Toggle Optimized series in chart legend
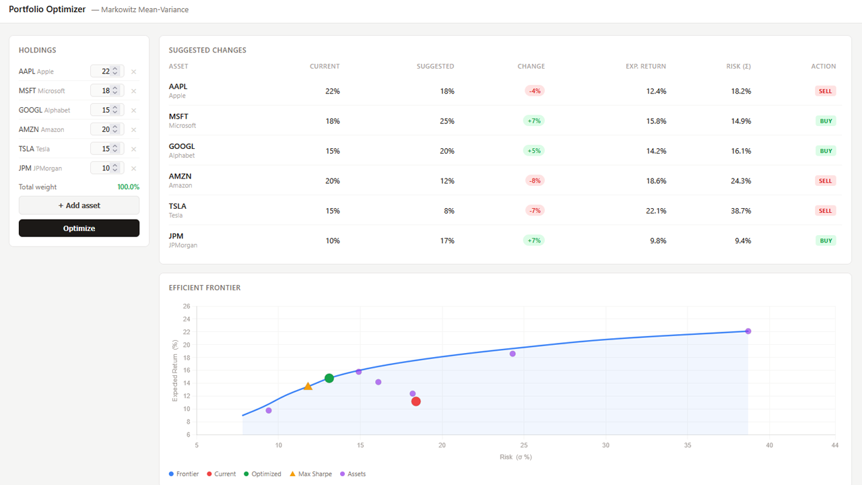This screenshot has height=485, width=862. point(263,474)
